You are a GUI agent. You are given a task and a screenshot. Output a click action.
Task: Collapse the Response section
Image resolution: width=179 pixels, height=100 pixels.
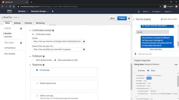pyautogui.click(x=30, y=65)
